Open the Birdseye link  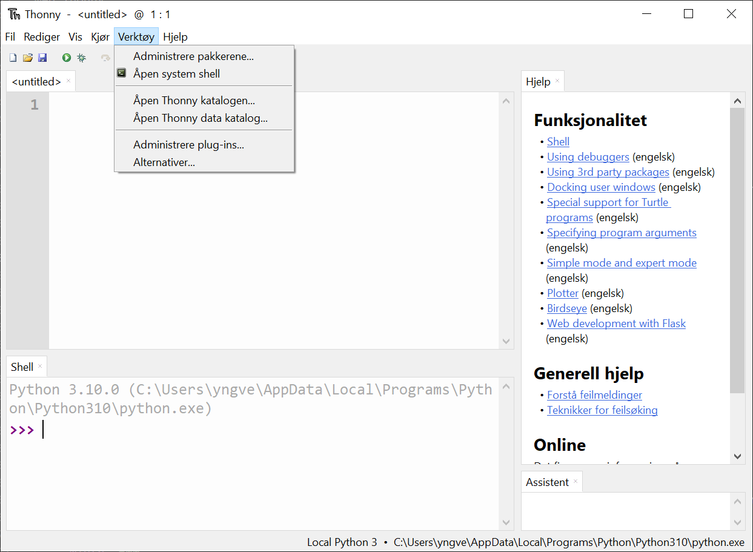(567, 308)
